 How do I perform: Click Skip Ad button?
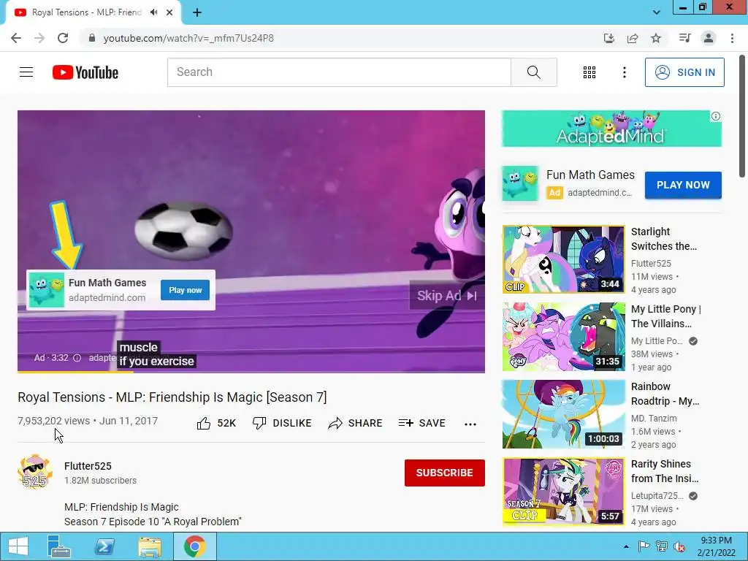point(447,296)
